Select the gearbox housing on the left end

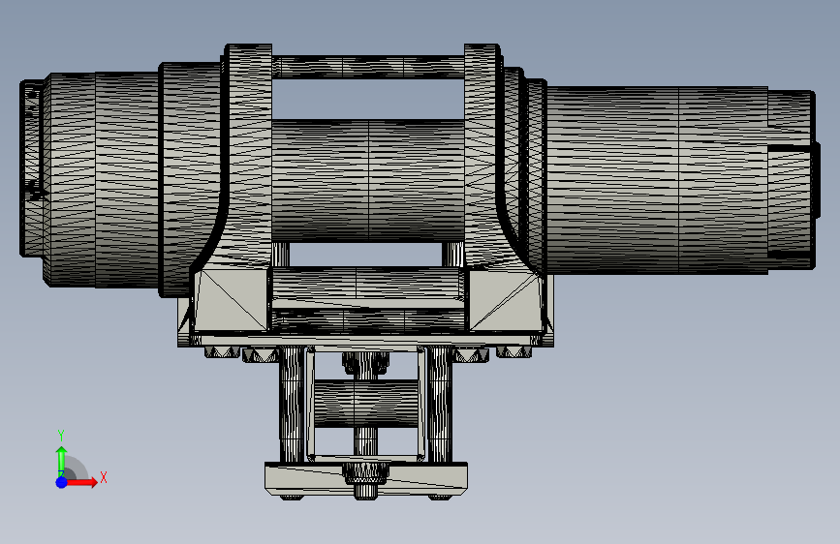coord(102,180)
